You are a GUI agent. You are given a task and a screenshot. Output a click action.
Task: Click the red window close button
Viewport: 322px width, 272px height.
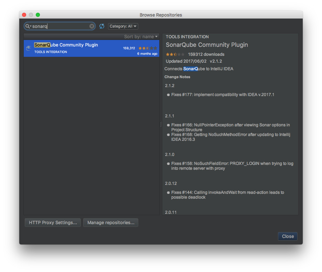coord(24,15)
